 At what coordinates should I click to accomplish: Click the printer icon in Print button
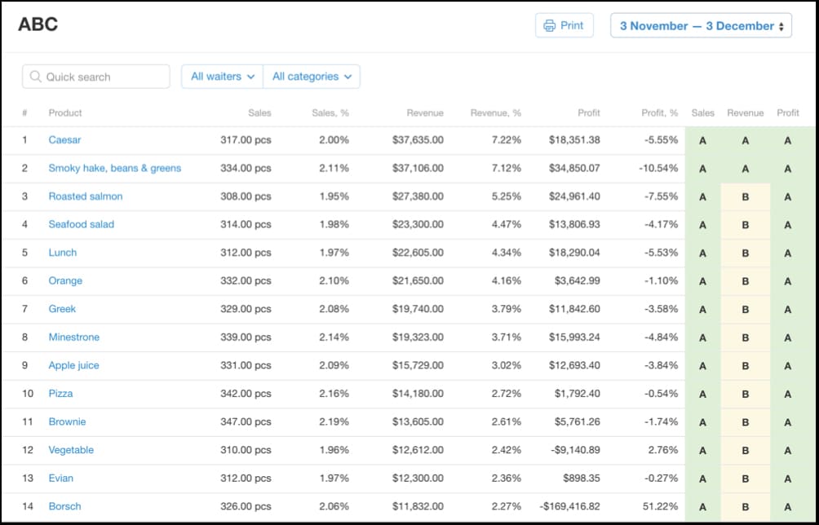tap(550, 25)
